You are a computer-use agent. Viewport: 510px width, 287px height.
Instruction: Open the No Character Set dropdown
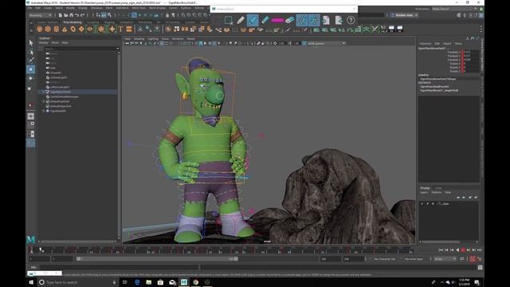tap(384, 259)
